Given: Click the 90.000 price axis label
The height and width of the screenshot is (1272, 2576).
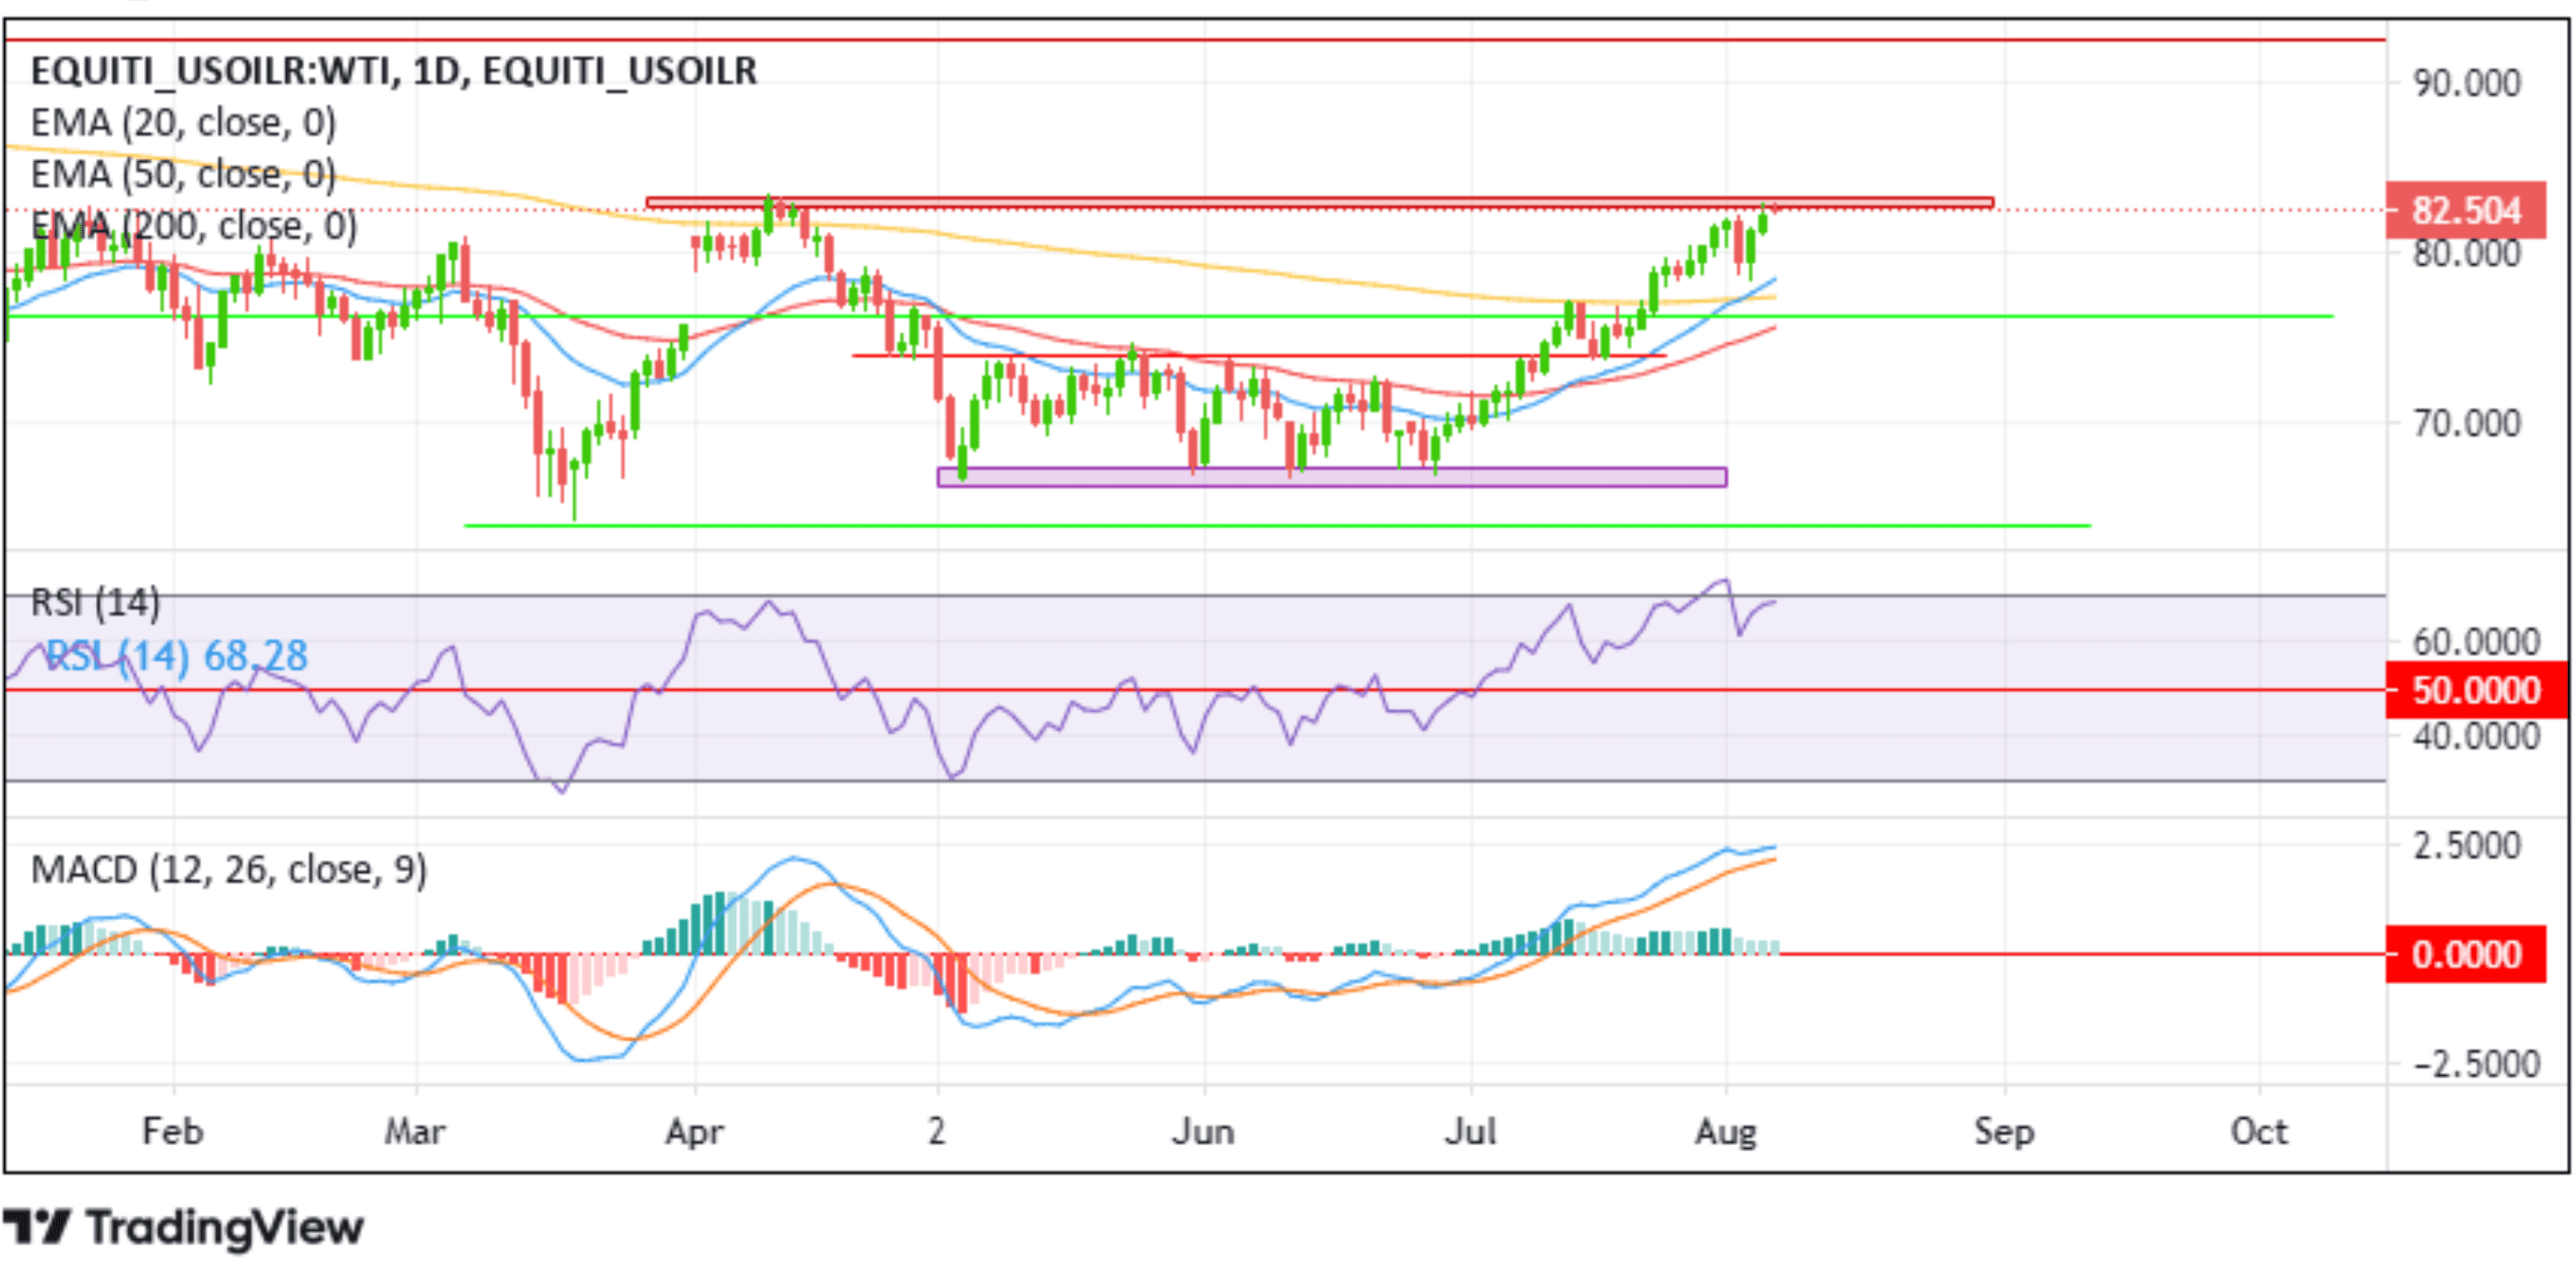Looking at the screenshot, I should [x=2467, y=83].
